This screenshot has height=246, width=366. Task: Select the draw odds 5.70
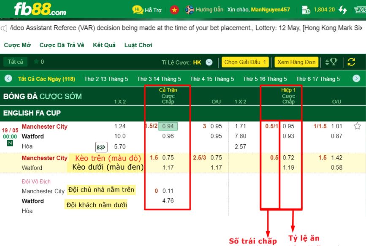pyautogui.click(x=120, y=146)
